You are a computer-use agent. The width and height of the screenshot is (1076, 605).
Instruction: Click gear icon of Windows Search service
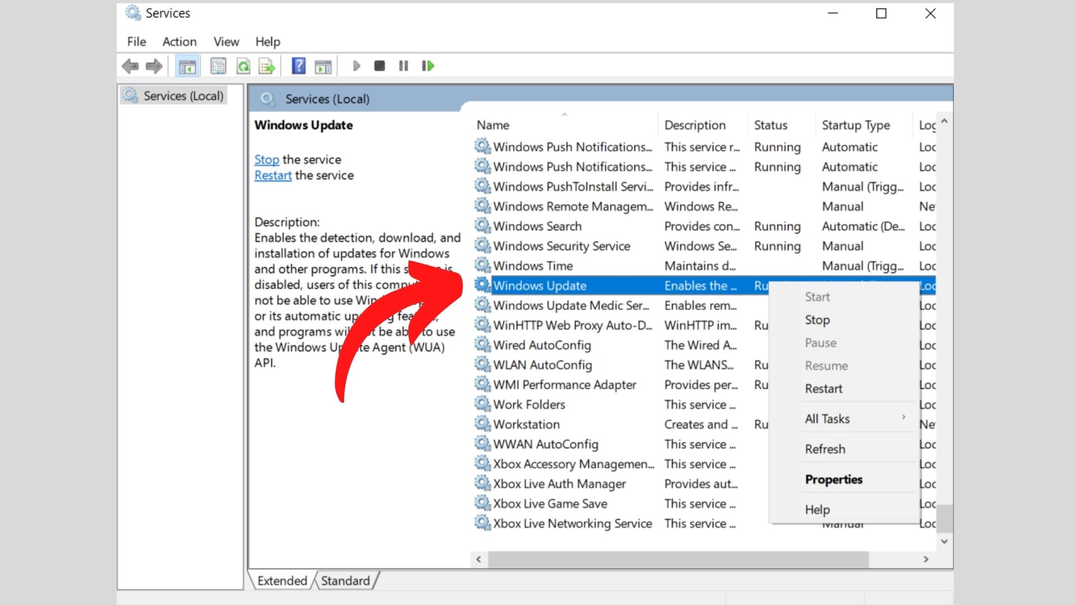(482, 226)
